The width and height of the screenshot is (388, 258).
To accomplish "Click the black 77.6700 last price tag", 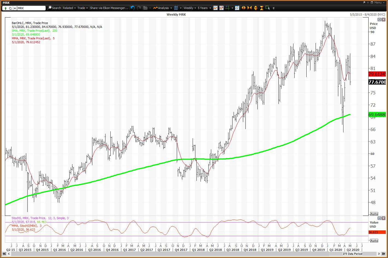I will (x=377, y=82).
